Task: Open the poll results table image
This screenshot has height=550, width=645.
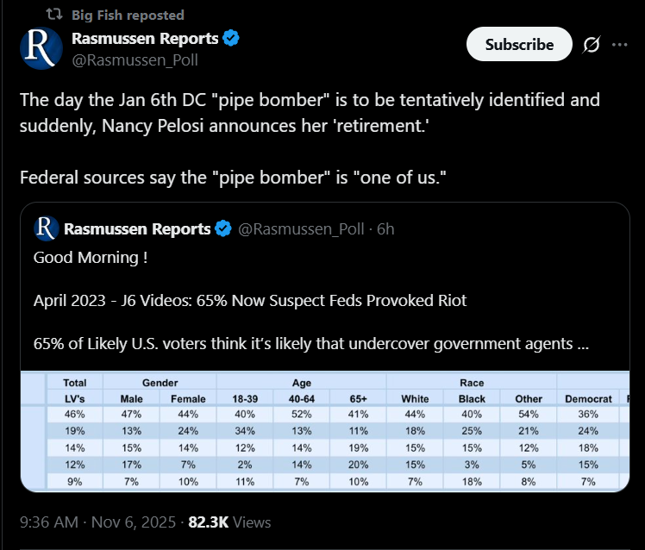Action: (328, 431)
